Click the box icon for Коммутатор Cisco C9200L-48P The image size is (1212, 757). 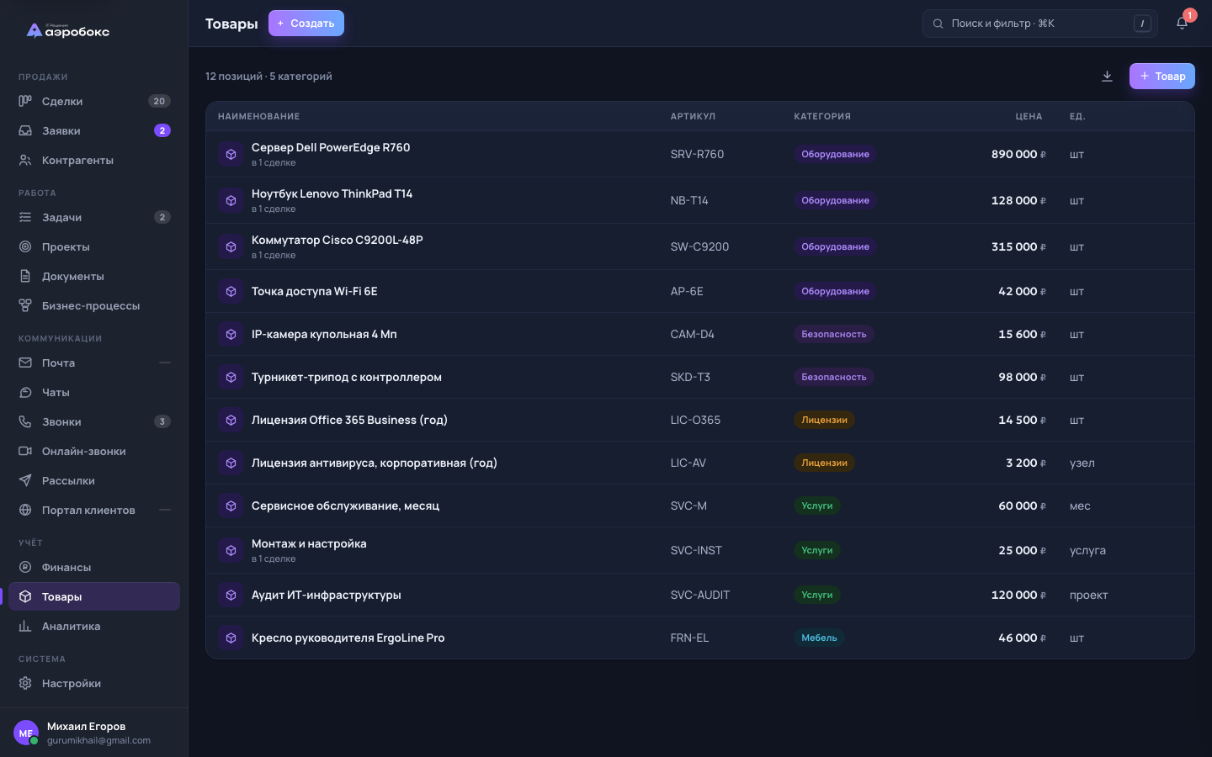[231, 246]
